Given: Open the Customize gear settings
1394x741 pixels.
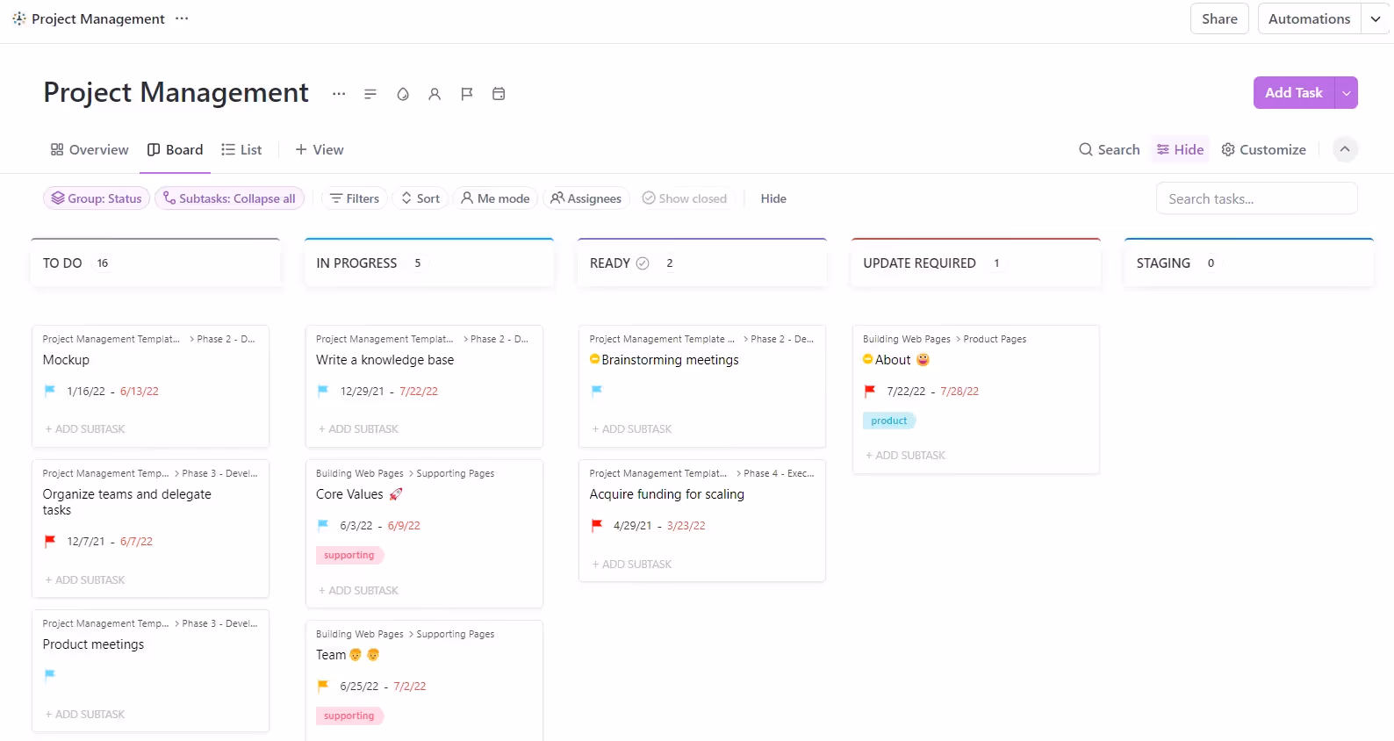Looking at the screenshot, I should tap(1264, 150).
